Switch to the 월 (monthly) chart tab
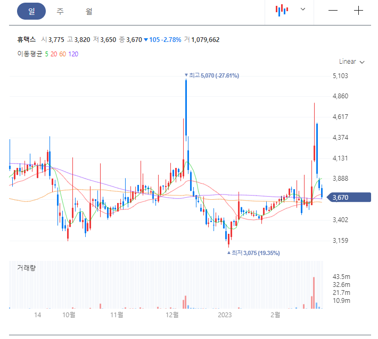This screenshot has height=339, width=378. 89,11
